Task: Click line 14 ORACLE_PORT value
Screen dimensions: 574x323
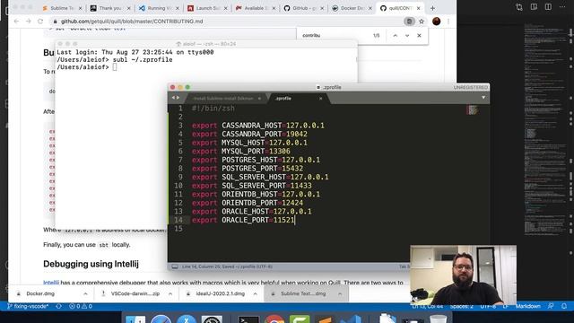Action: [284, 220]
